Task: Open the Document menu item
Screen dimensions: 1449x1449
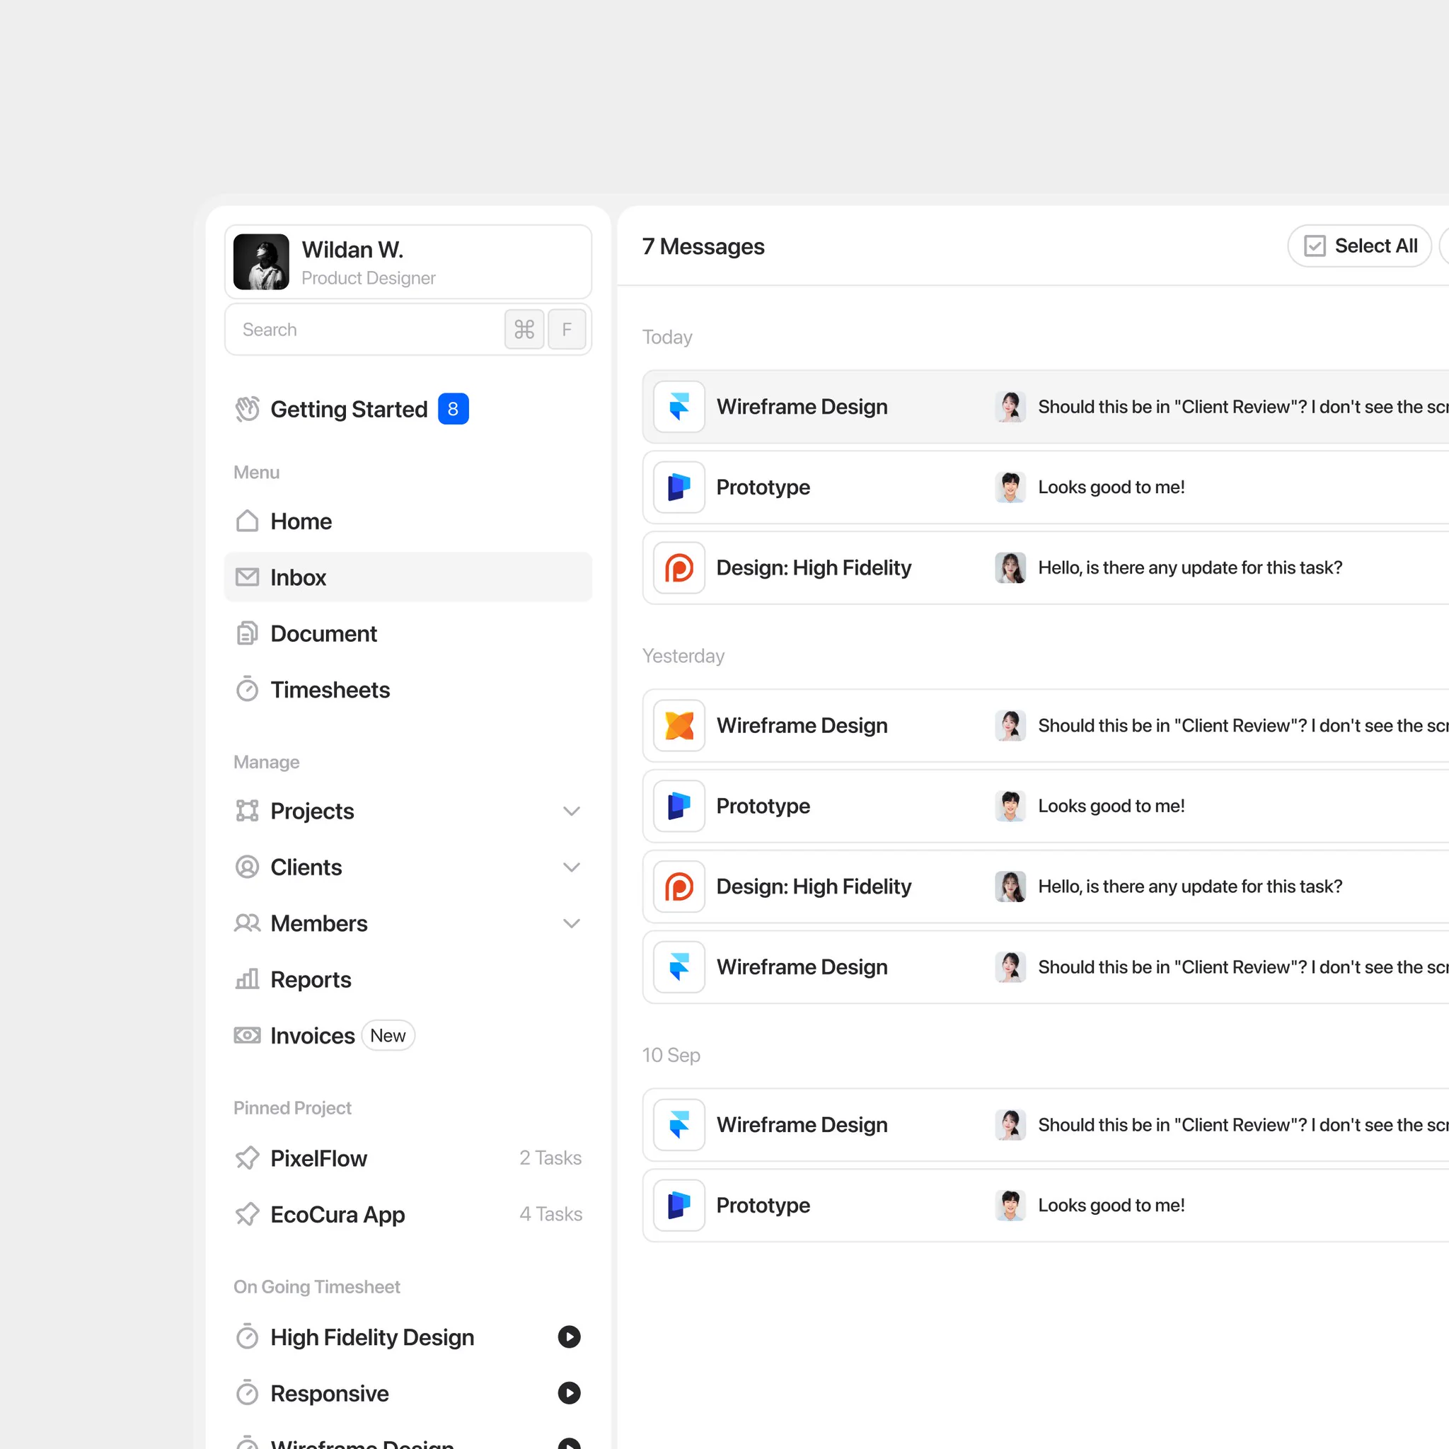Action: [x=408, y=633]
